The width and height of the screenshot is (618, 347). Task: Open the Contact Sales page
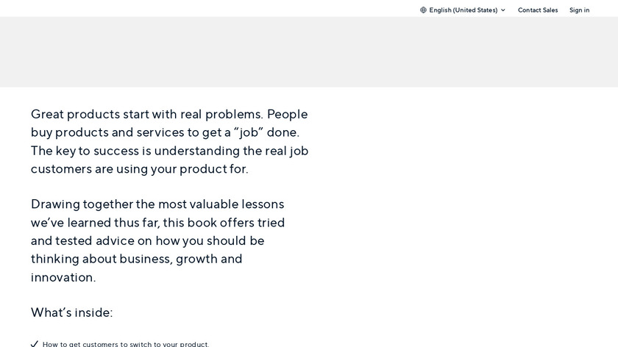click(x=538, y=10)
